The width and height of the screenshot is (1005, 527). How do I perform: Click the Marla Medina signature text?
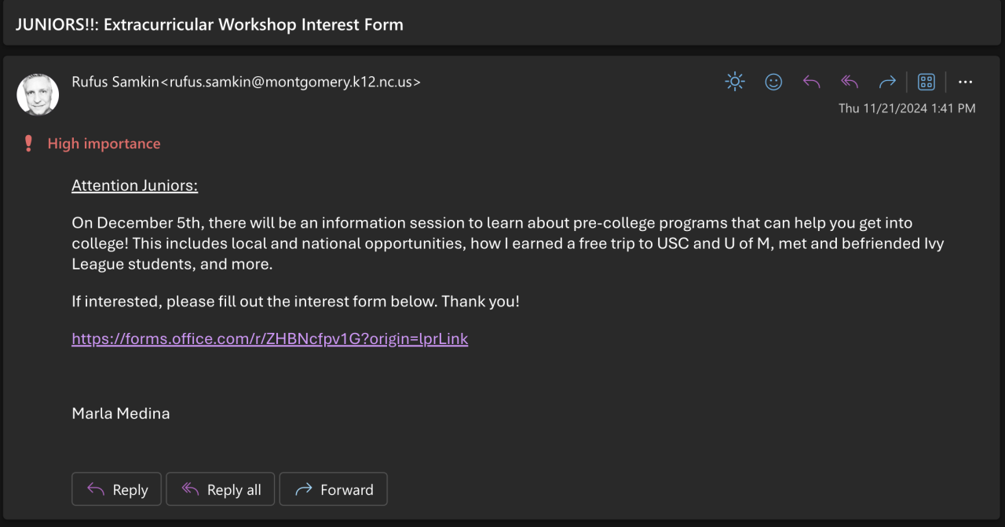pyautogui.click(x=120, y=413)
